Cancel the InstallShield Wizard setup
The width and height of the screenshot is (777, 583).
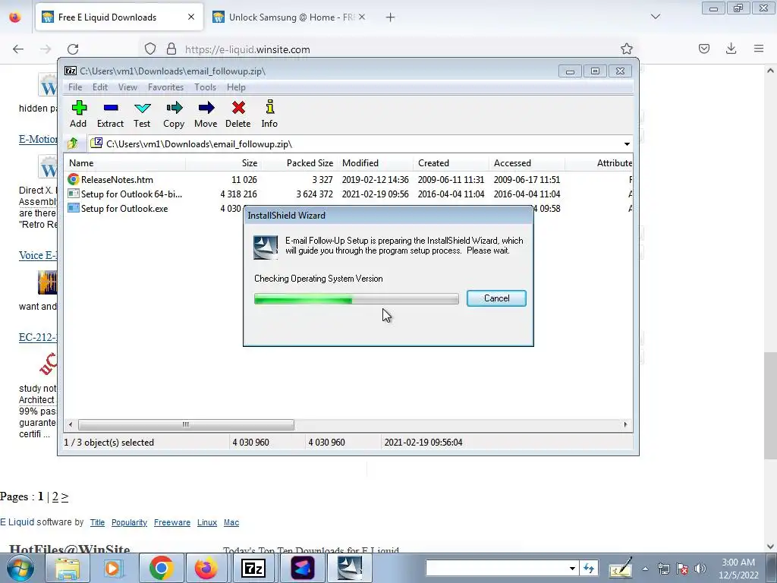(x=496, y=298)
